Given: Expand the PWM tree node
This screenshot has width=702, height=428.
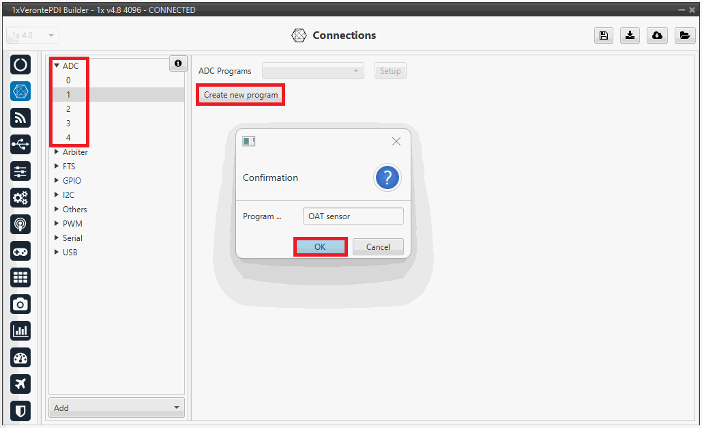Looking at the screenshot, I should [57, 224].
